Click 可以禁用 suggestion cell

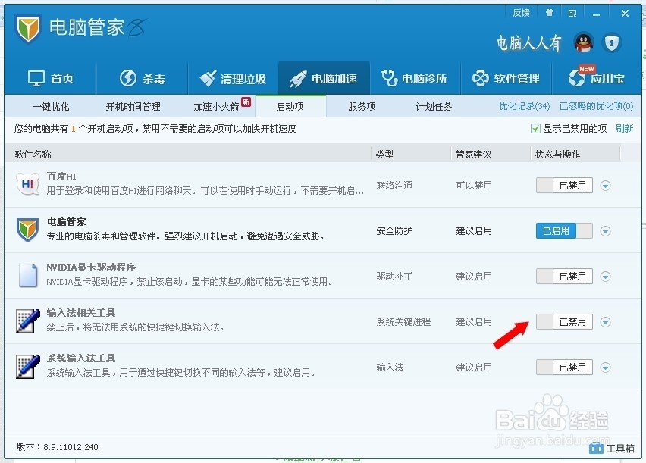[x=474, y=186]
